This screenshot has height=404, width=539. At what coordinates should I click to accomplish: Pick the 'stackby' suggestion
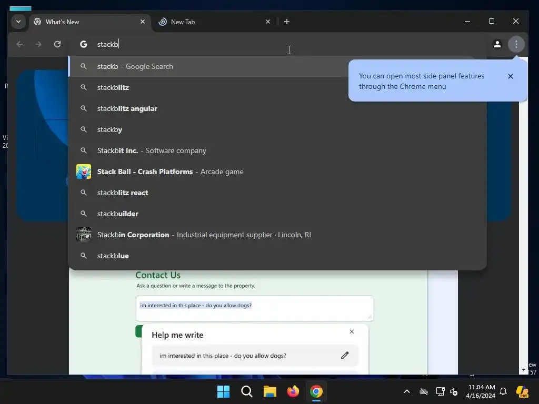pyautogui.click(x=277, y=129)
